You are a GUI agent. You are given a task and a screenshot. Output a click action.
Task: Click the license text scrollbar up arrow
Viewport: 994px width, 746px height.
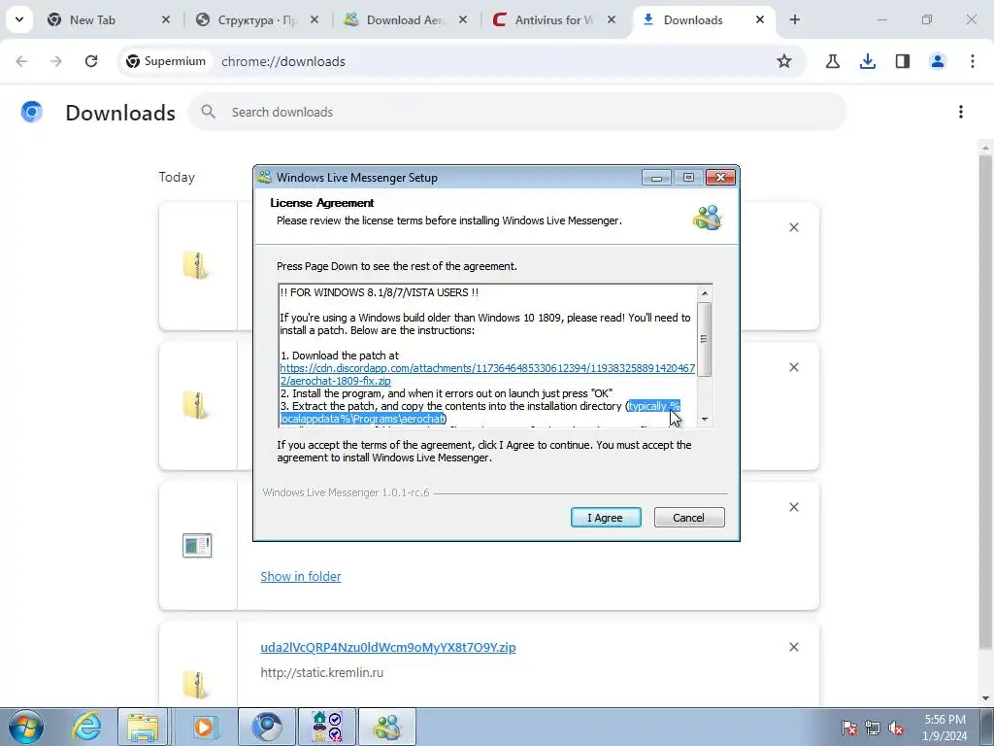pyautogui.click(x=705, y=293)
